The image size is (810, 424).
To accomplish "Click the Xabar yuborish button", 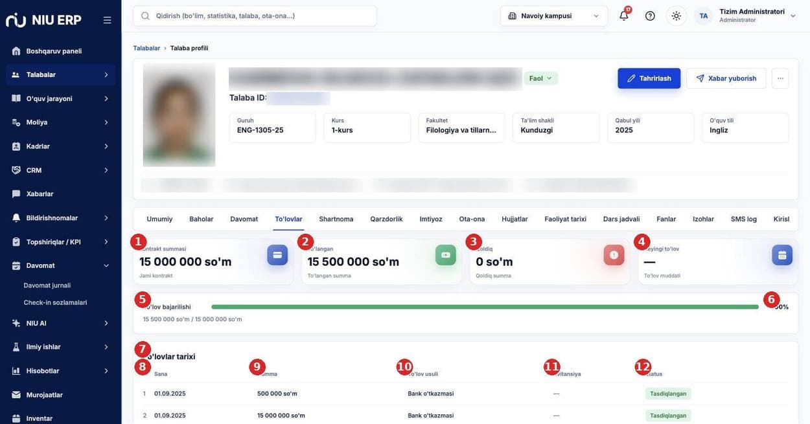I will click(x=726, y=78).
